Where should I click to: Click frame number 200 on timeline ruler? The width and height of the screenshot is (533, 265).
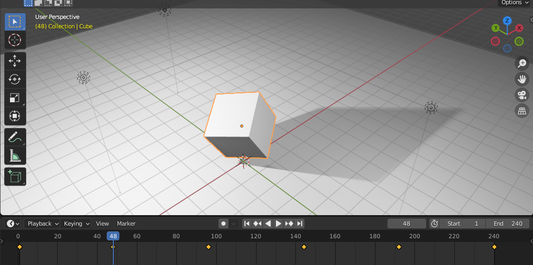tap(414, 236)
